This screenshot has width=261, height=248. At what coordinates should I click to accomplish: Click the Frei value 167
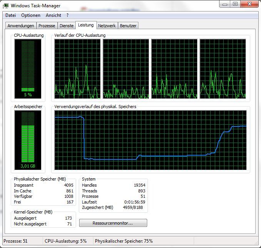[70, 202]
